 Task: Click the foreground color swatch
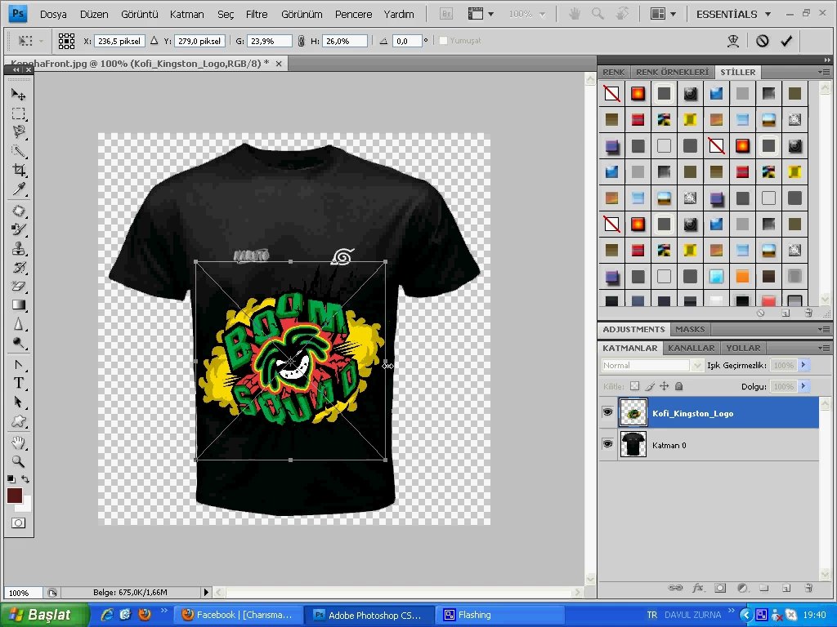pyautogui.click(x=15, y=496)
